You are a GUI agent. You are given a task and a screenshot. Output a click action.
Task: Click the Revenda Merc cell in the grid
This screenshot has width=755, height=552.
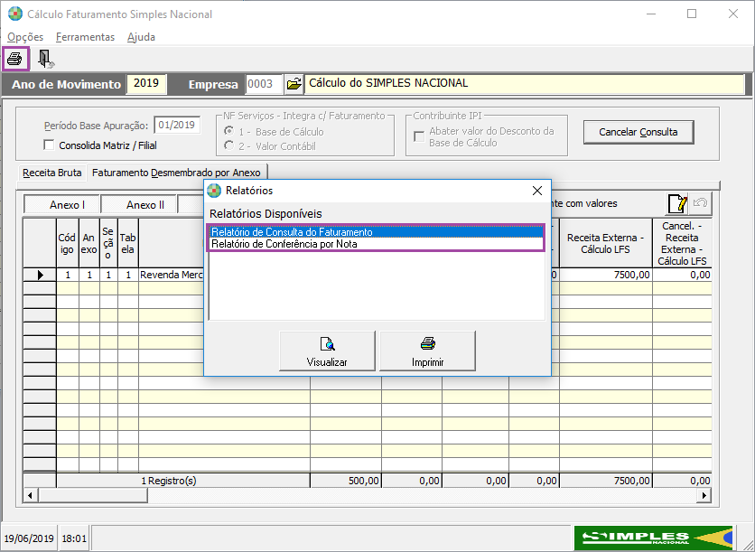tap(172, 275)
